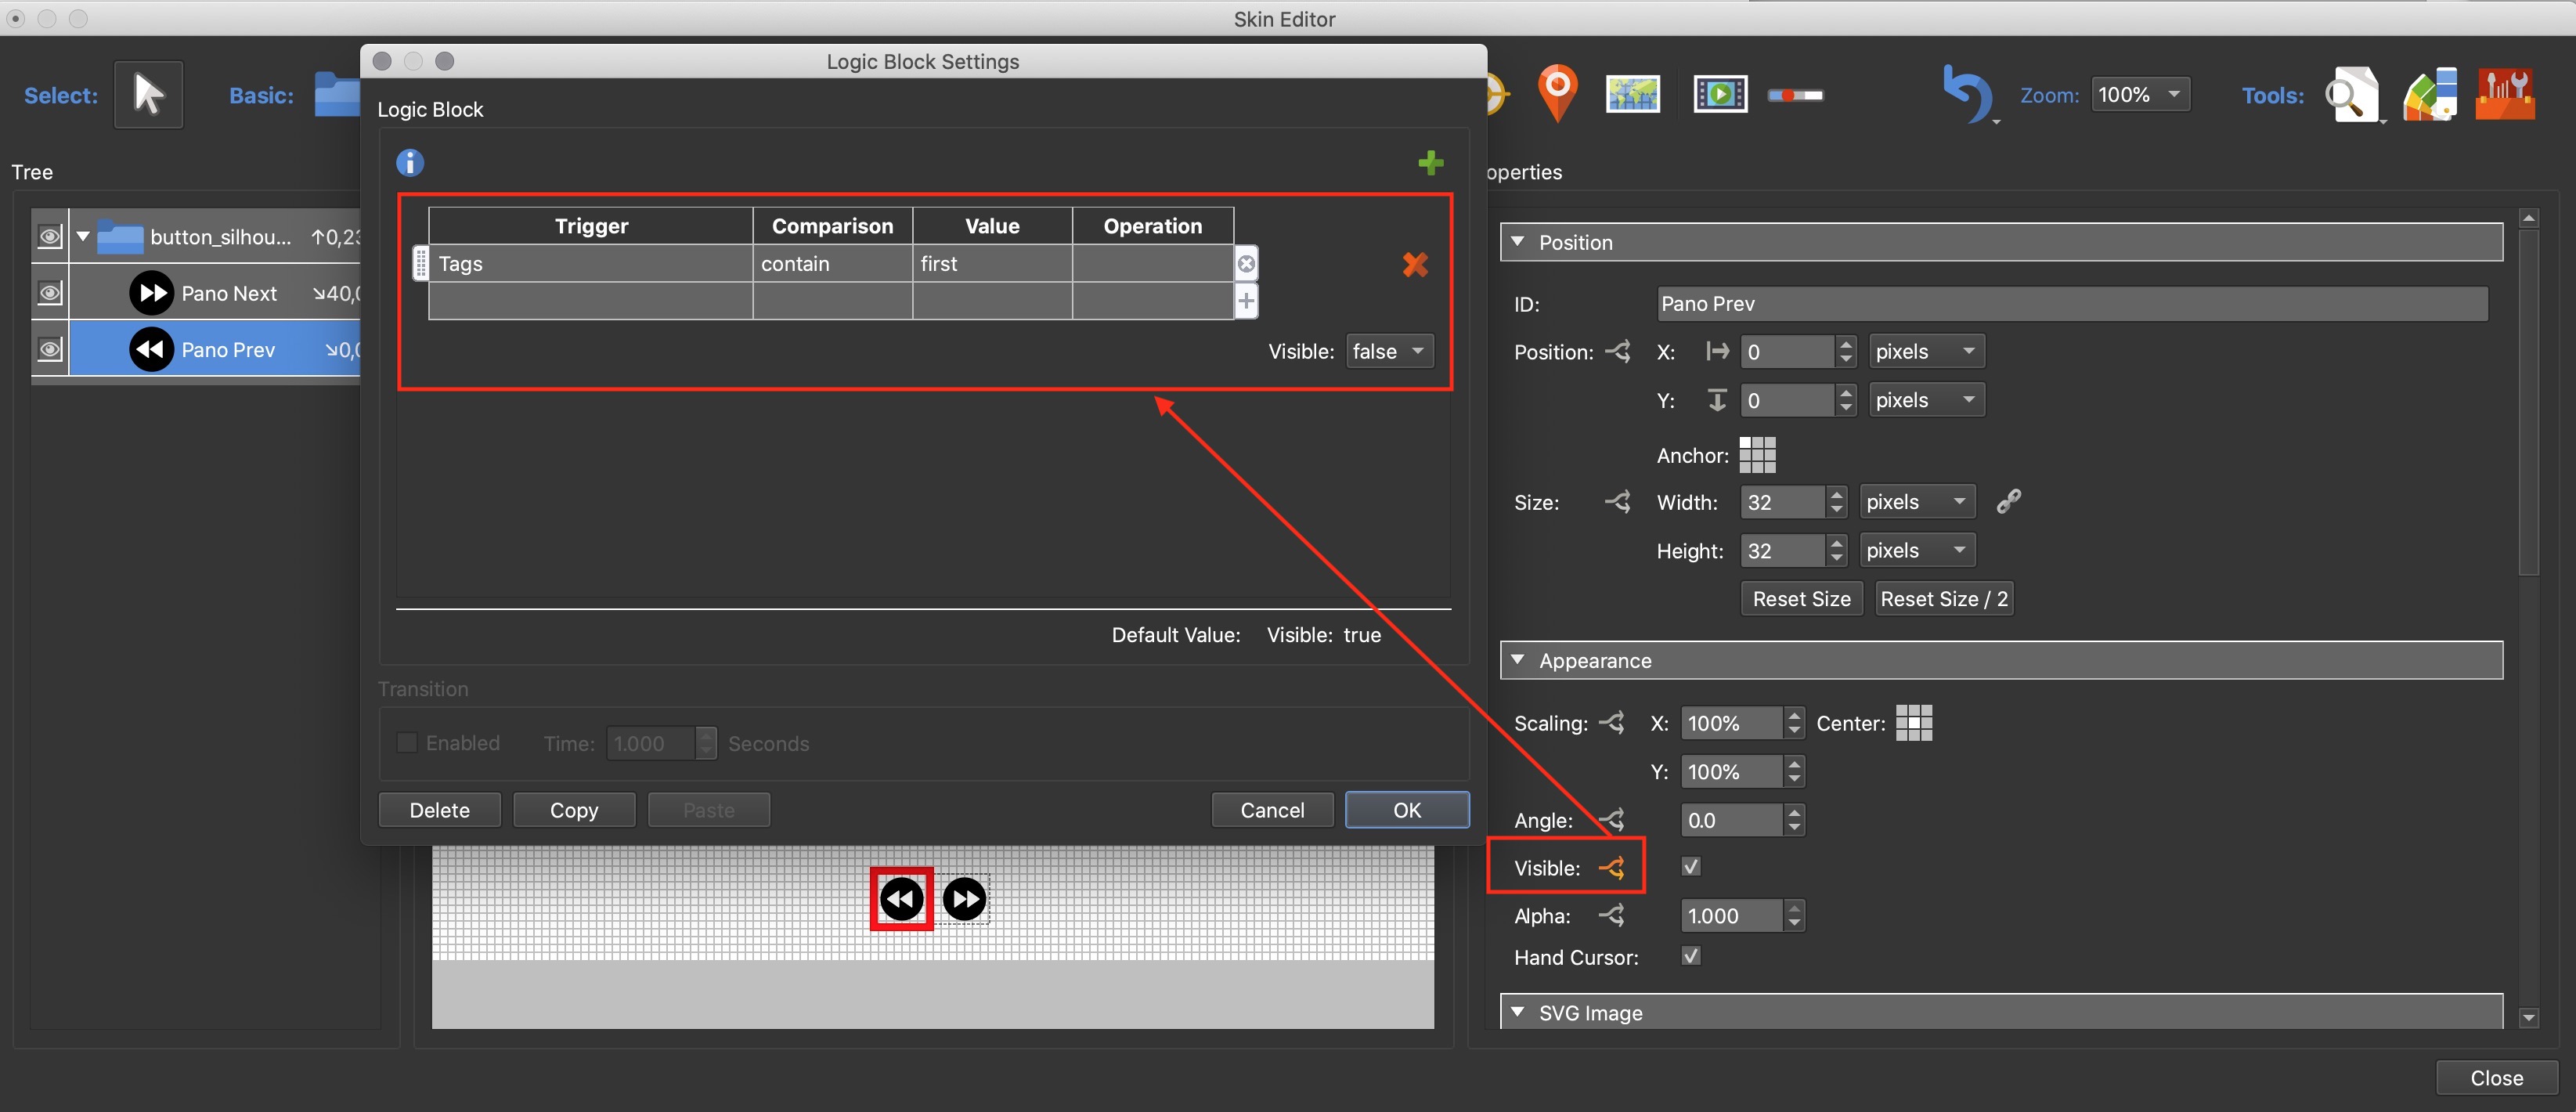The image size is (2576, 1112).
Task: Open the Visible false dropdown
Action: pos(1389,351)
